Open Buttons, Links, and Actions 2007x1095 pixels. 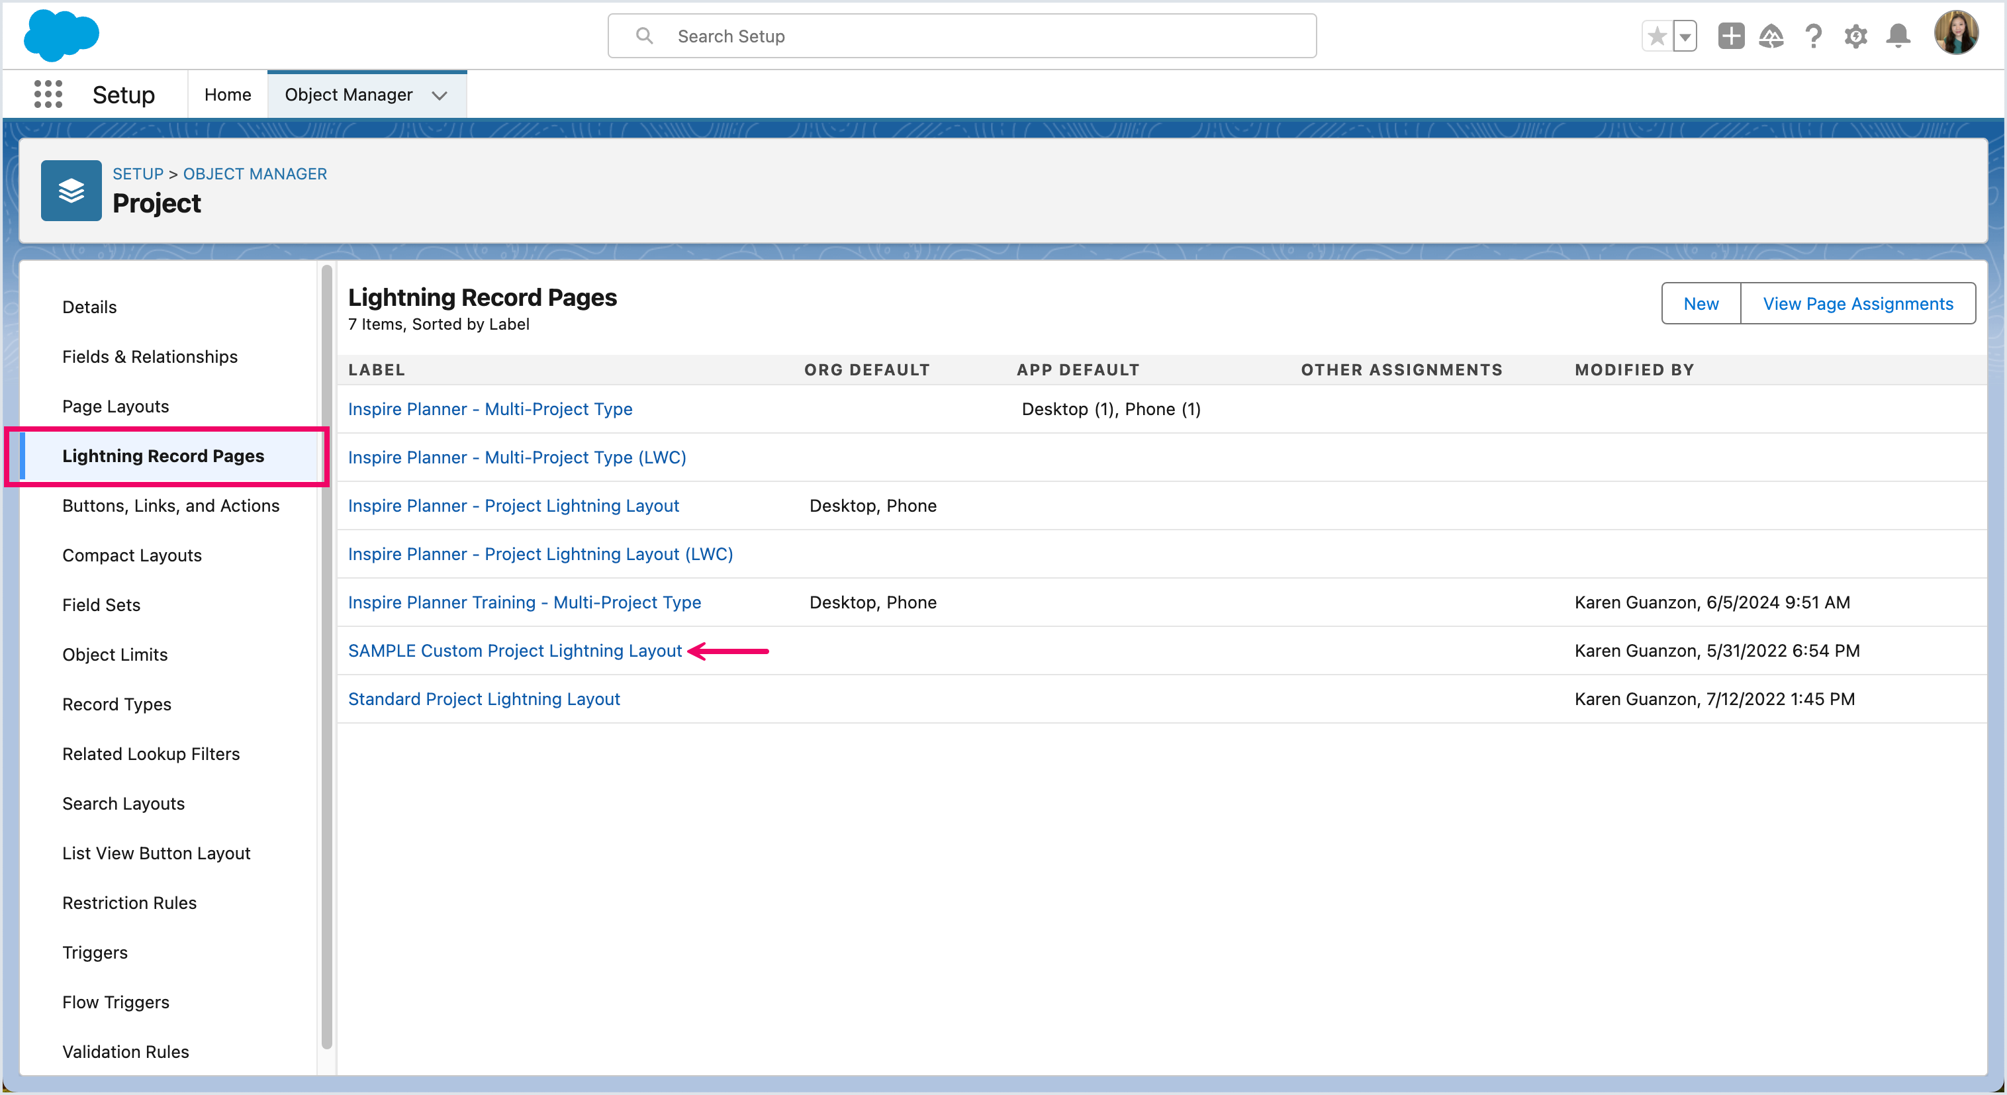(x=171, y=506)
